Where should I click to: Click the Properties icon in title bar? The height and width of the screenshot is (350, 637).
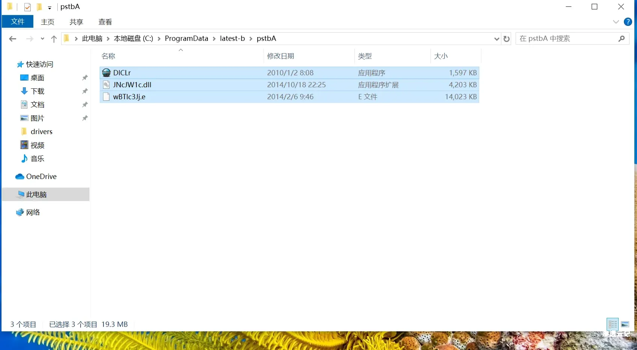(27, 7)
